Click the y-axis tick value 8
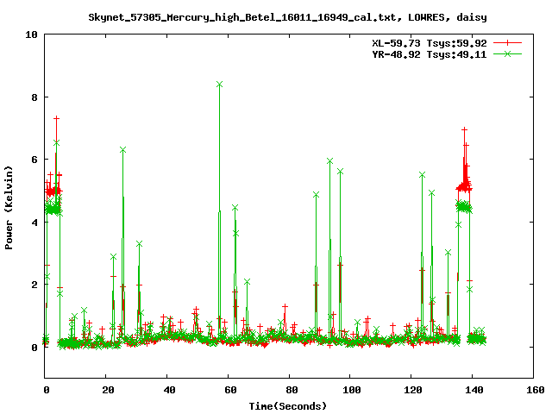 pos(34,97)
